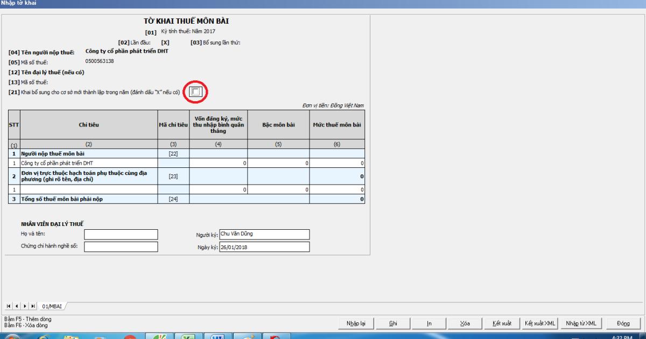The image size is (646, 339).
Task: Select Vốn đăng ký cell for Công ty DHT
Action: 218,163
